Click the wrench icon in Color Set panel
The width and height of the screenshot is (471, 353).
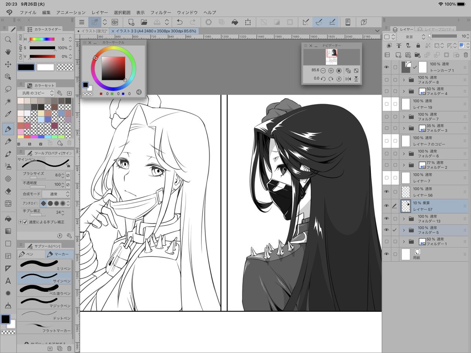pyautogui.click(x=60, y=93)
